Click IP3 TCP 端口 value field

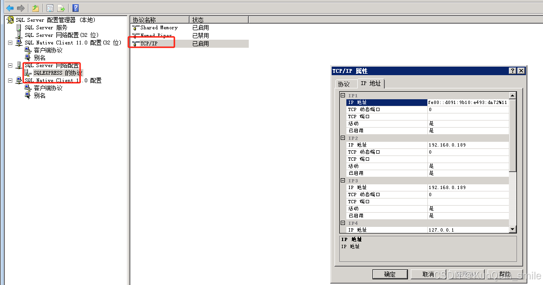(x=468, y=201)
